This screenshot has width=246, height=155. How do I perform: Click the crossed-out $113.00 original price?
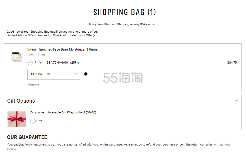point(63,63)
